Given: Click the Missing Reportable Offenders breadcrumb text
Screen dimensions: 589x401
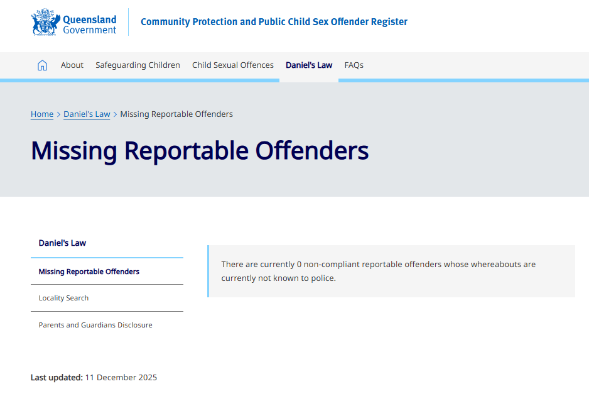Looking at the screenshot, I should tap(176, 114).
